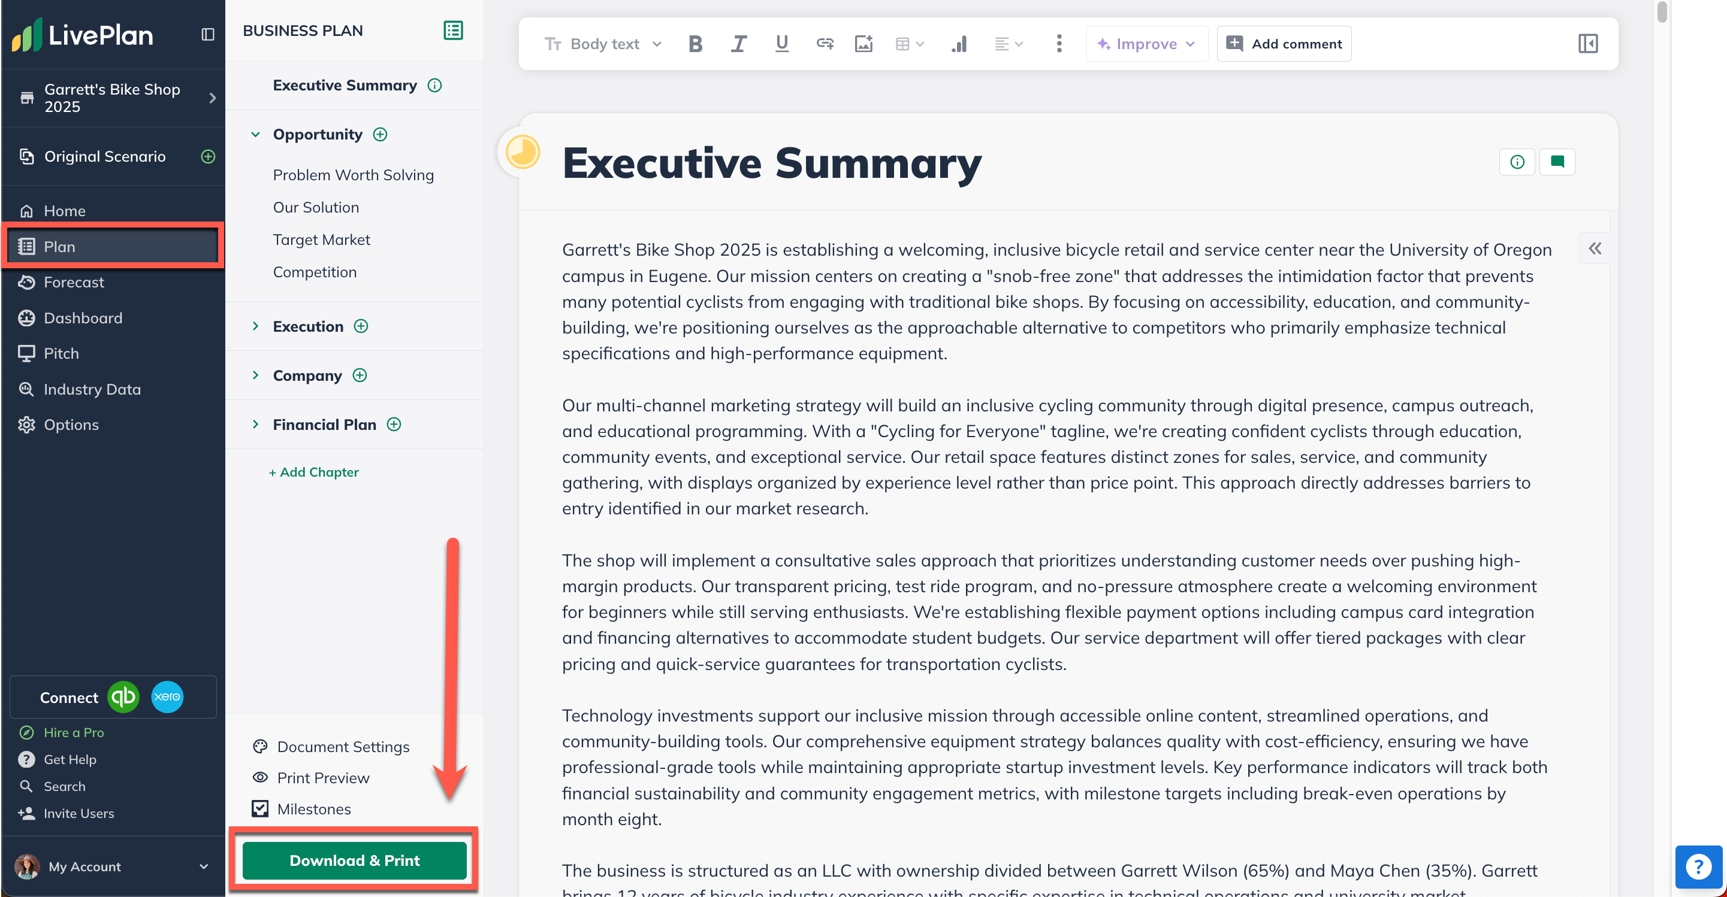Open Document Settings
1727x897 pixels.
click(x=343, y=746)
